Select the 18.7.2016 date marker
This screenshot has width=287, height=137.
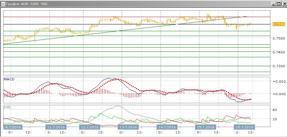tap(244, 127)
